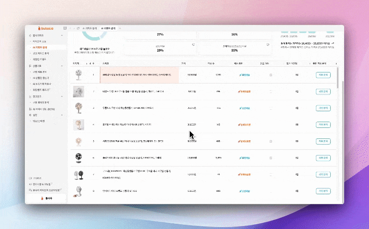Toggle the ad checkbox in rank 5 row
This screenshot has width=369, height=229.
[271, 141]
